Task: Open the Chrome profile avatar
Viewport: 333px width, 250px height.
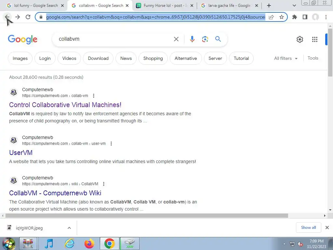Action: (x=315, y=17)
